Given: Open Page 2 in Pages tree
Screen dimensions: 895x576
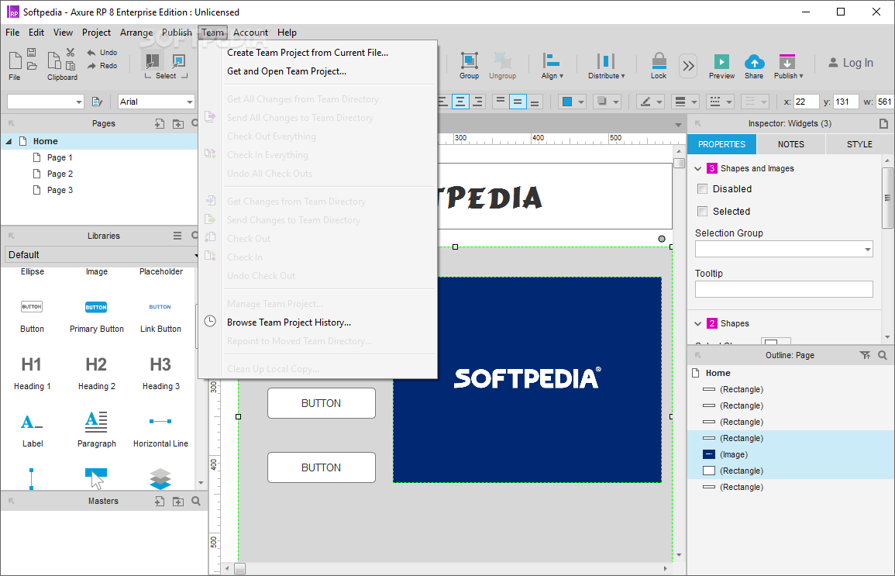Looking at the screenshot, I should tap(60, 174).
